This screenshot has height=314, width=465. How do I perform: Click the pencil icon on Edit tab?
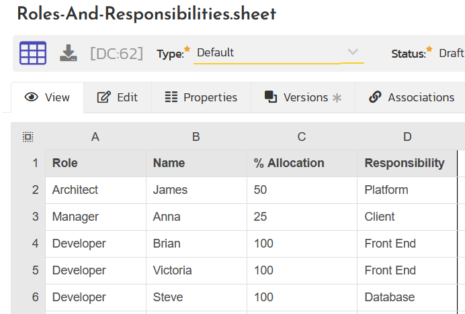[103, 97]
